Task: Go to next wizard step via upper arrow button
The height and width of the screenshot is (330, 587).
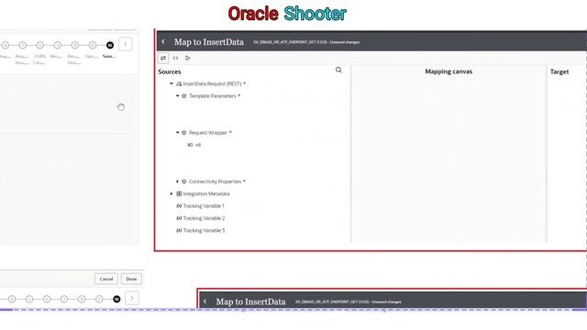Action: coord(125,44)
